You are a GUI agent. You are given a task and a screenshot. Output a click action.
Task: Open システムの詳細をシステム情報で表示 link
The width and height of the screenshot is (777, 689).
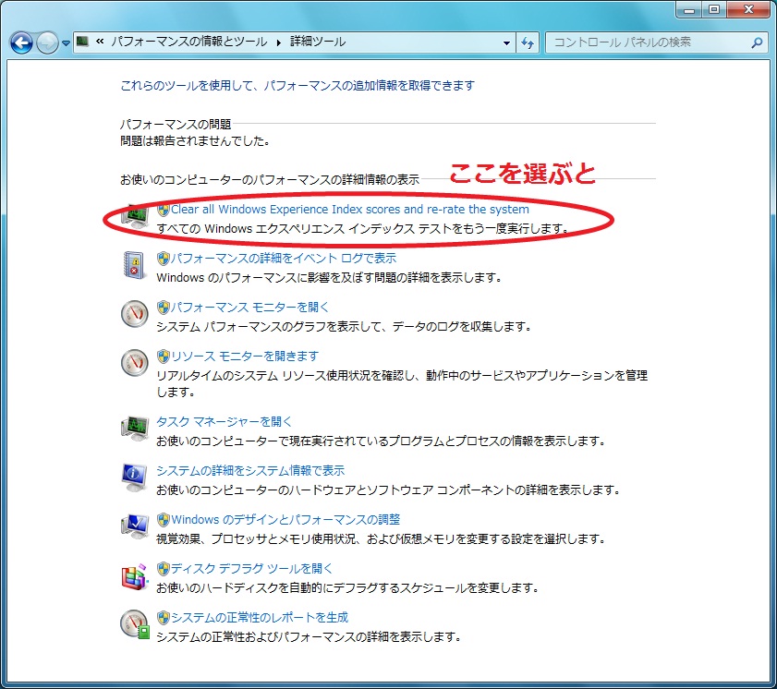click(250, 470)
